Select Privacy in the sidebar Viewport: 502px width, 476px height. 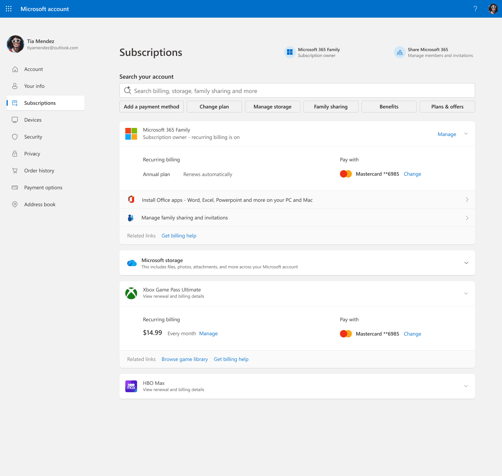point(46,154)
